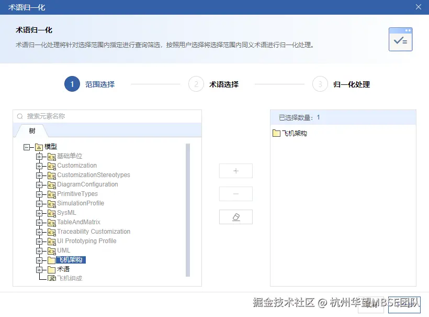Select CustomizationStereotypes tree item
This screenshot has height=317, width=429.
click(x=94, y=175)
